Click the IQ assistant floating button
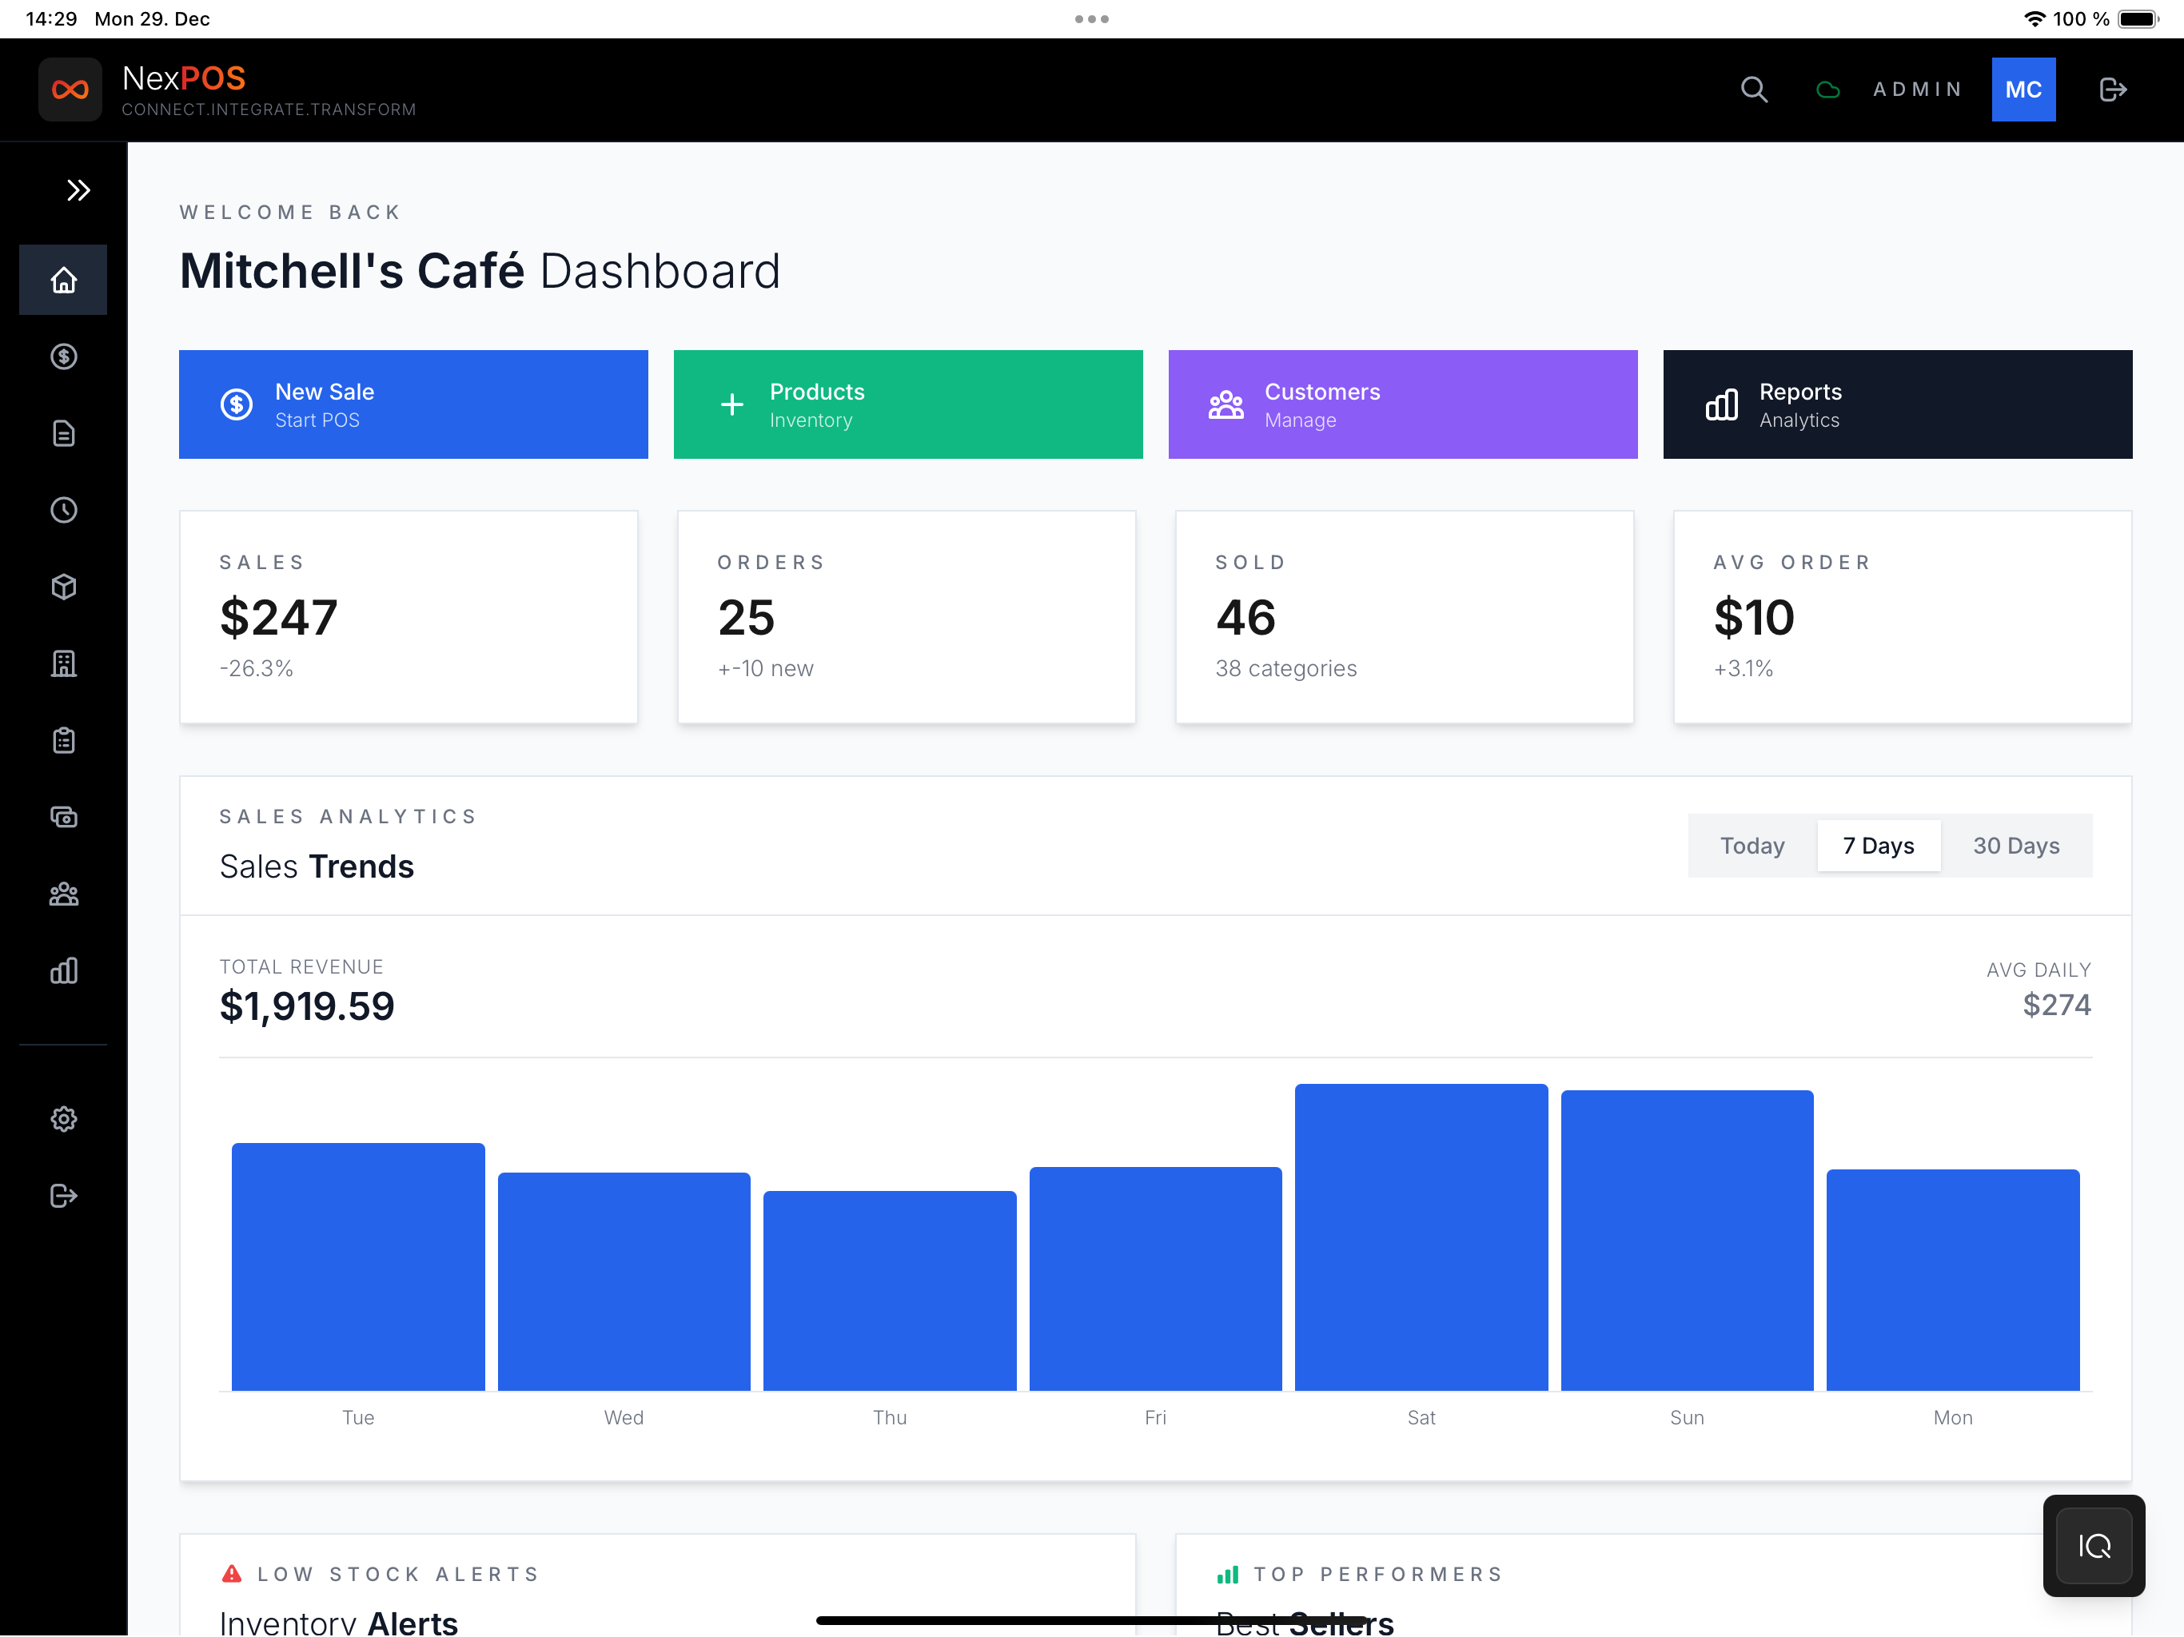 coord(2093,1545)
